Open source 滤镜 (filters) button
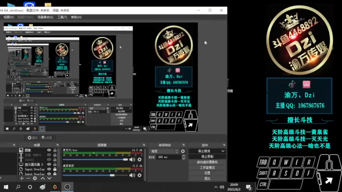Viewport: 342px width, 192px height. (47, 138)
